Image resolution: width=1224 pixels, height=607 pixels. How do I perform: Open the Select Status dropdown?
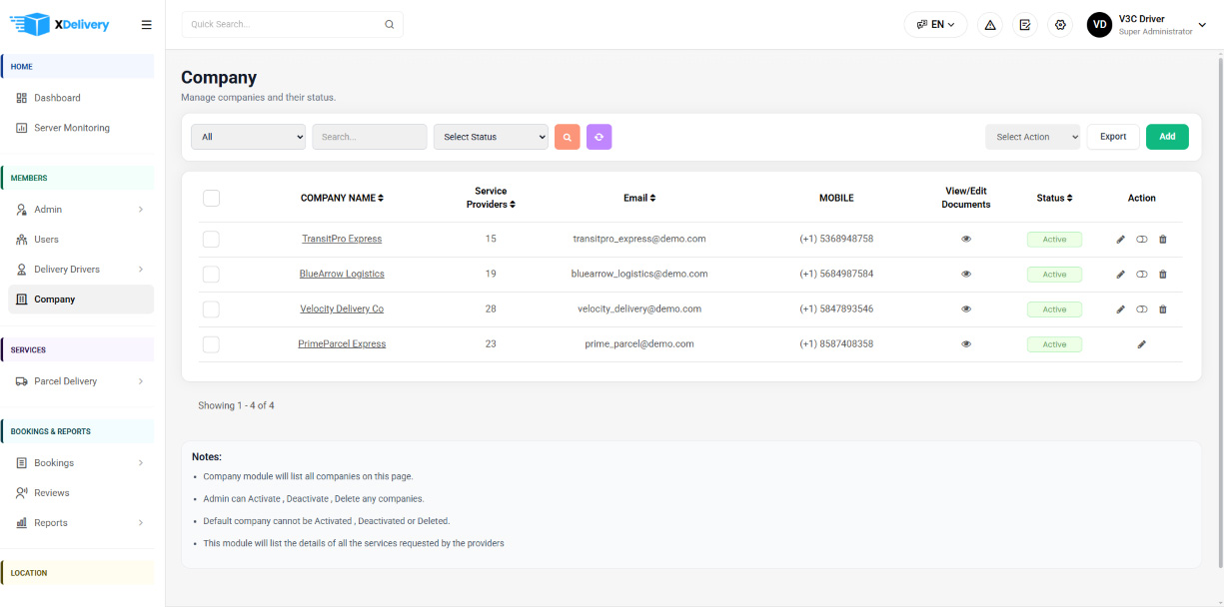point(491,137)
